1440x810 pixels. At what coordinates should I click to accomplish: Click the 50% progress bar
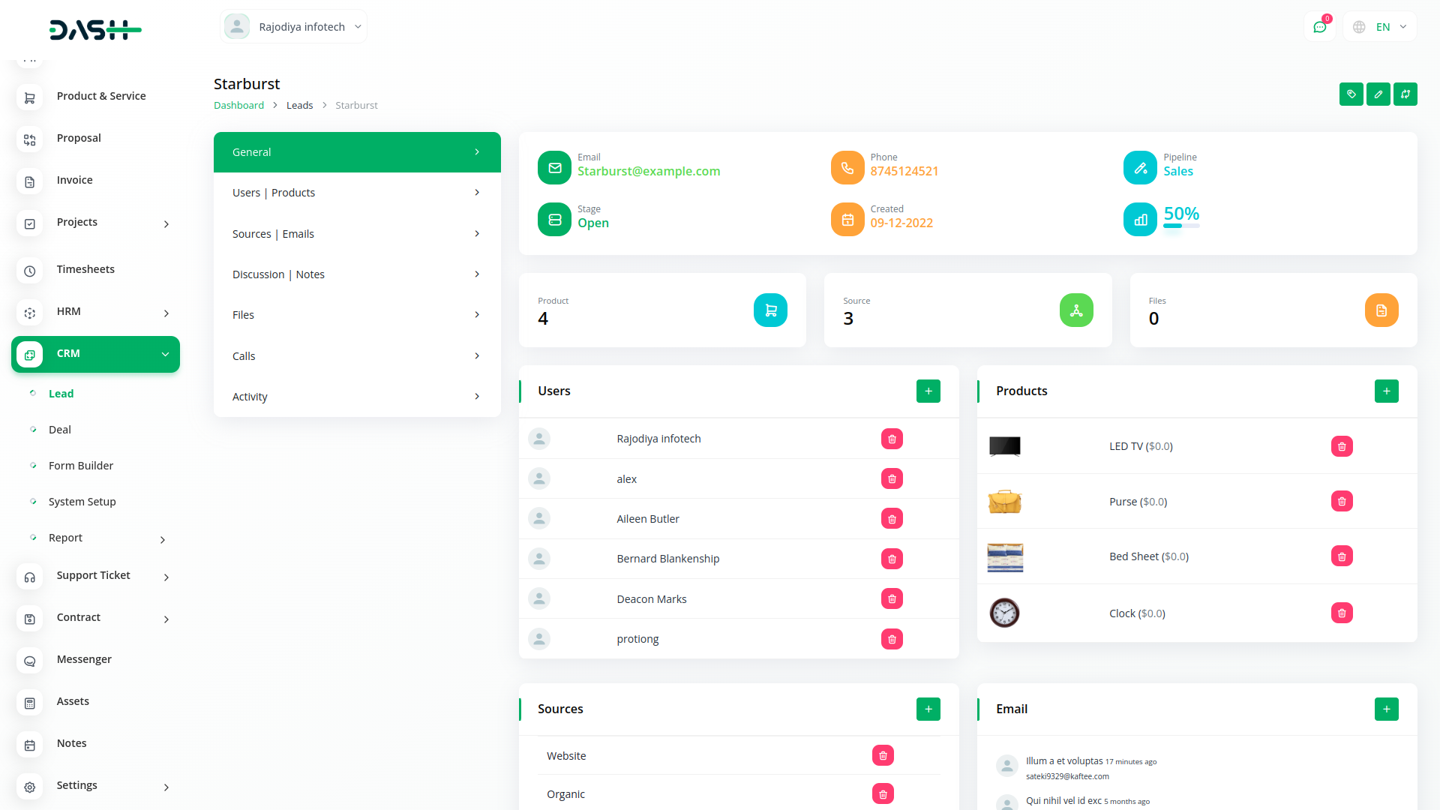pyautogui.click(x=1181, y=226)
